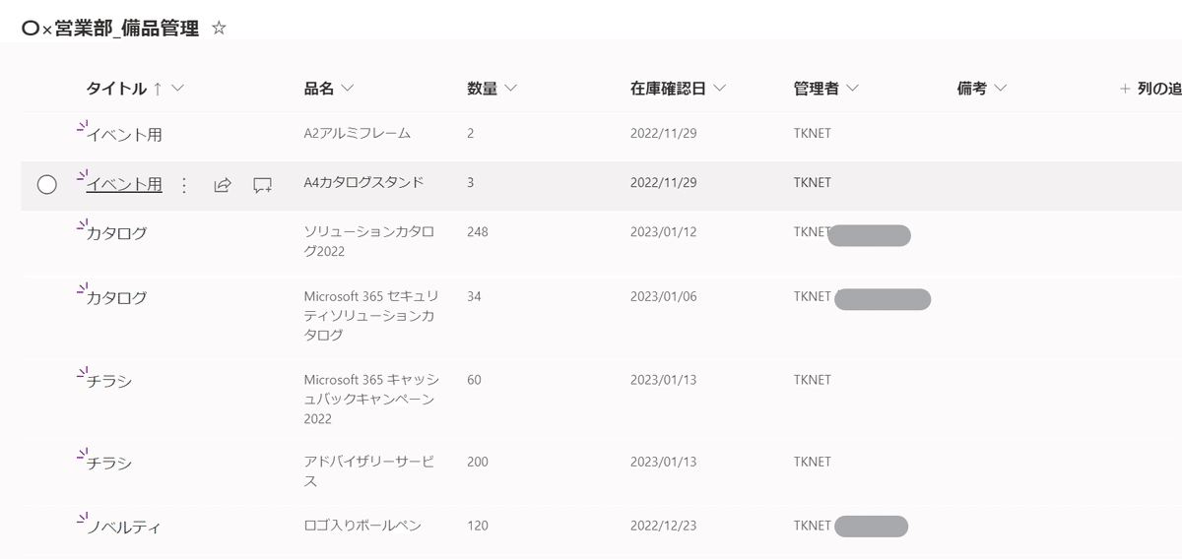Click the first イベント用 item for A2アルミフレーム
This screenshot has height=559, width=1182.
tap(124, 136)
